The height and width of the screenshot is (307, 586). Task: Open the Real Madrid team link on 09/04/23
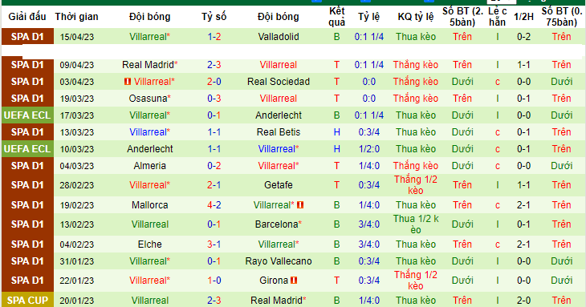pos(149,65)
